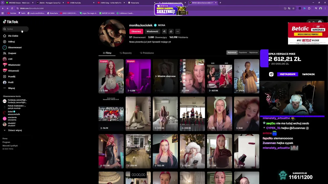This screenshot has width=328, height=184.
Task: Open the Właśnie obejrzane video
Action: click(x=165, y=76)
